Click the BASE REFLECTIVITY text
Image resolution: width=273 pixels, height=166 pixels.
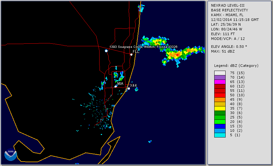(229, 10)
